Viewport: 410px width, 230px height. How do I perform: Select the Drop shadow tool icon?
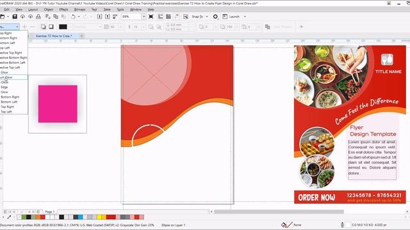(x=43, y=27)
